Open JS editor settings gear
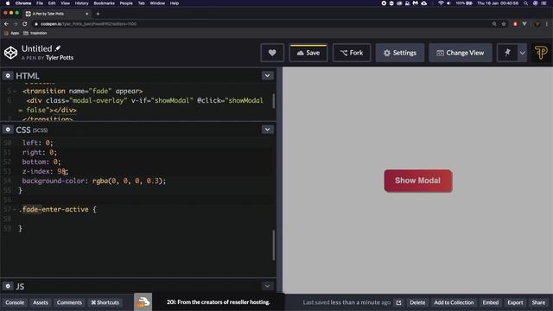Screen dimensions: 553x311 8,286
